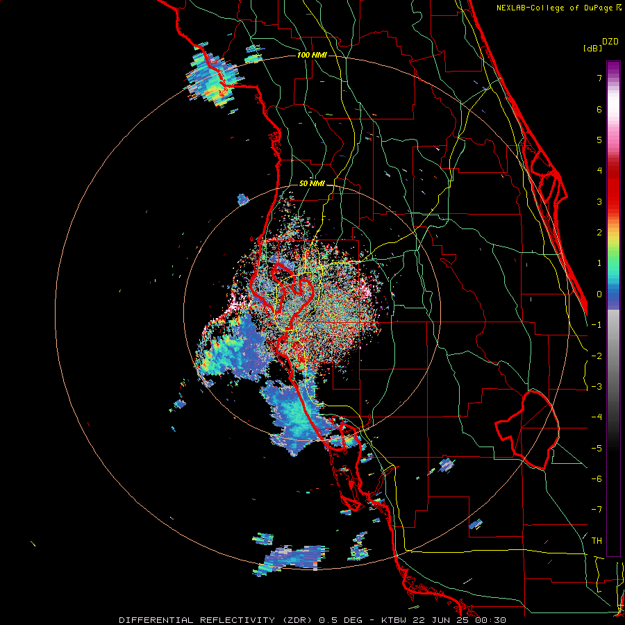
Task: Click the 6 value on color scale
Action: [x=599, y=109]
